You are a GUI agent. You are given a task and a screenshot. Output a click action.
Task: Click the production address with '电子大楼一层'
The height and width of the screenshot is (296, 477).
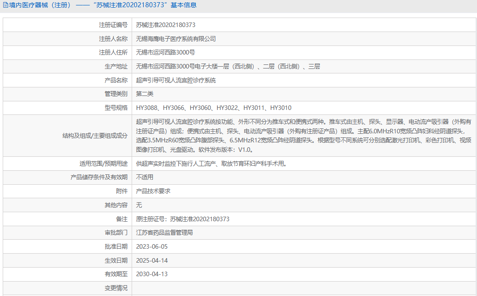228,67
